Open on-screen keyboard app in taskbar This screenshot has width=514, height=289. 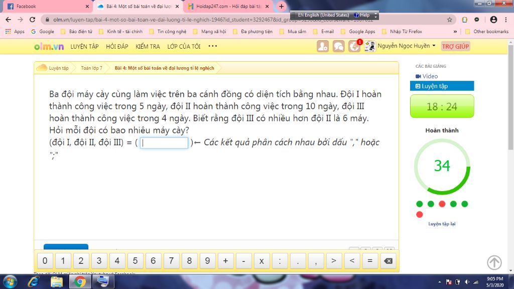point(103,282)
